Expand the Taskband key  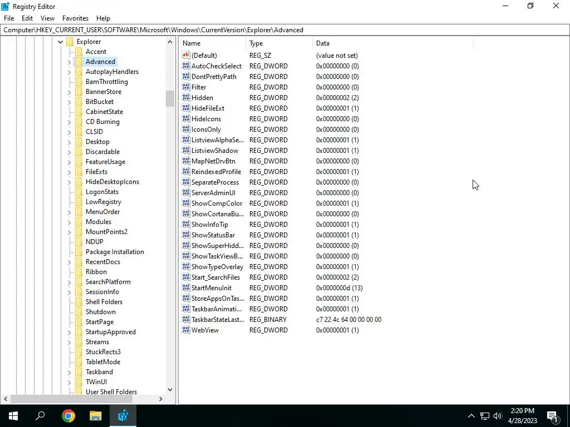click(x=69, y=372)
